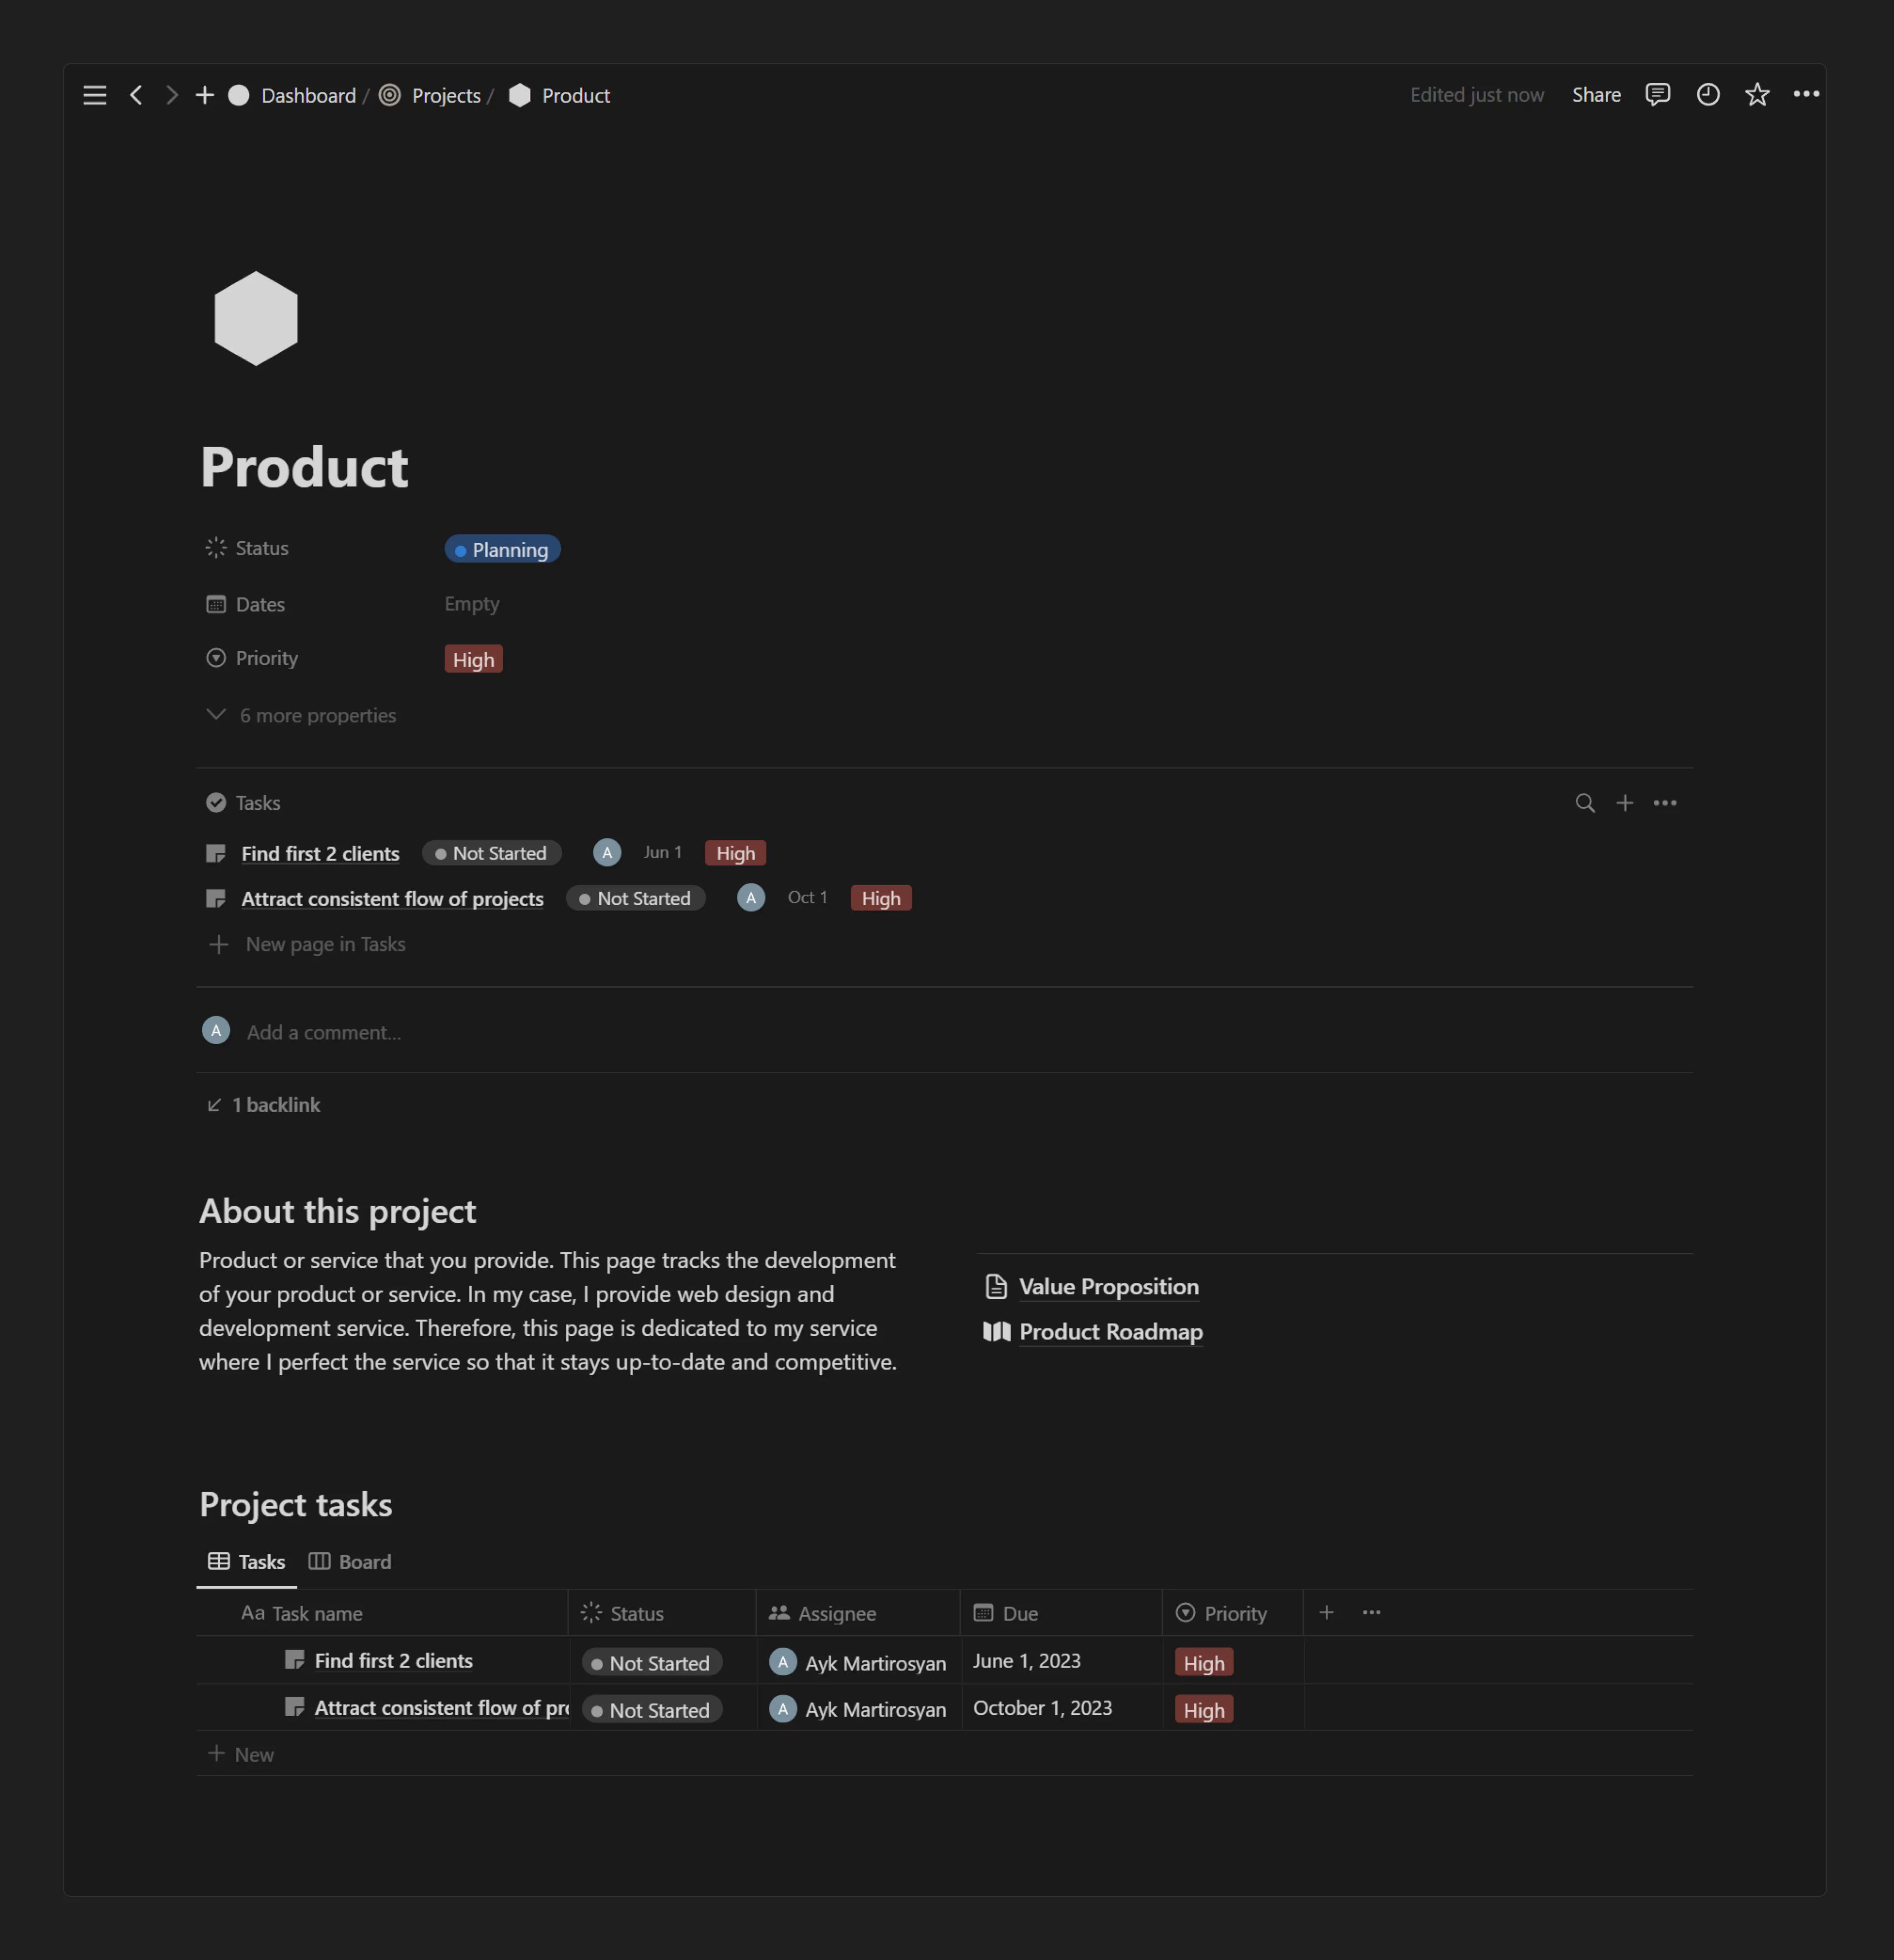The height and width of the screenshot is (1960, 1894).
Task: Favorite this page via the star icon
Action: [1757, 95]
